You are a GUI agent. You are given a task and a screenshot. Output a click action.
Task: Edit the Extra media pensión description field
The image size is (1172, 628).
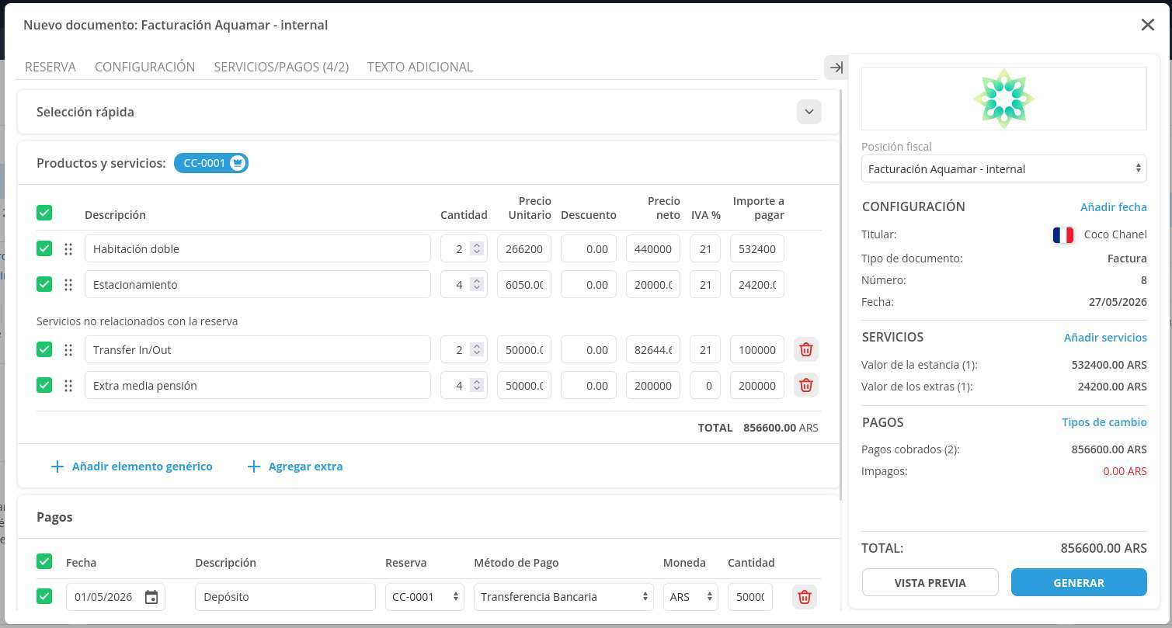pyautogui.click(x=258, y=386)
